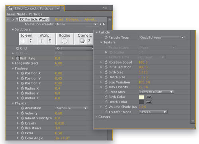Open the Animation dropdown set to Viscouse
Image resolution: width=199 pixels, height=144 pixels.
72,108
